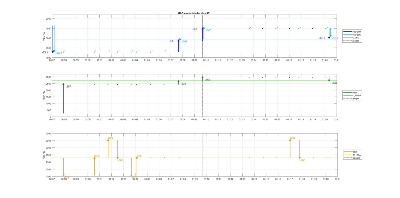This screenshot has width=400, height=198.
Task: Click the long green pitch arrow at 00:58
Action: tap(63, 99)
